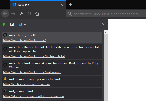
Task: Select the New Tab browser tab
Action: (x=38, y=5)
